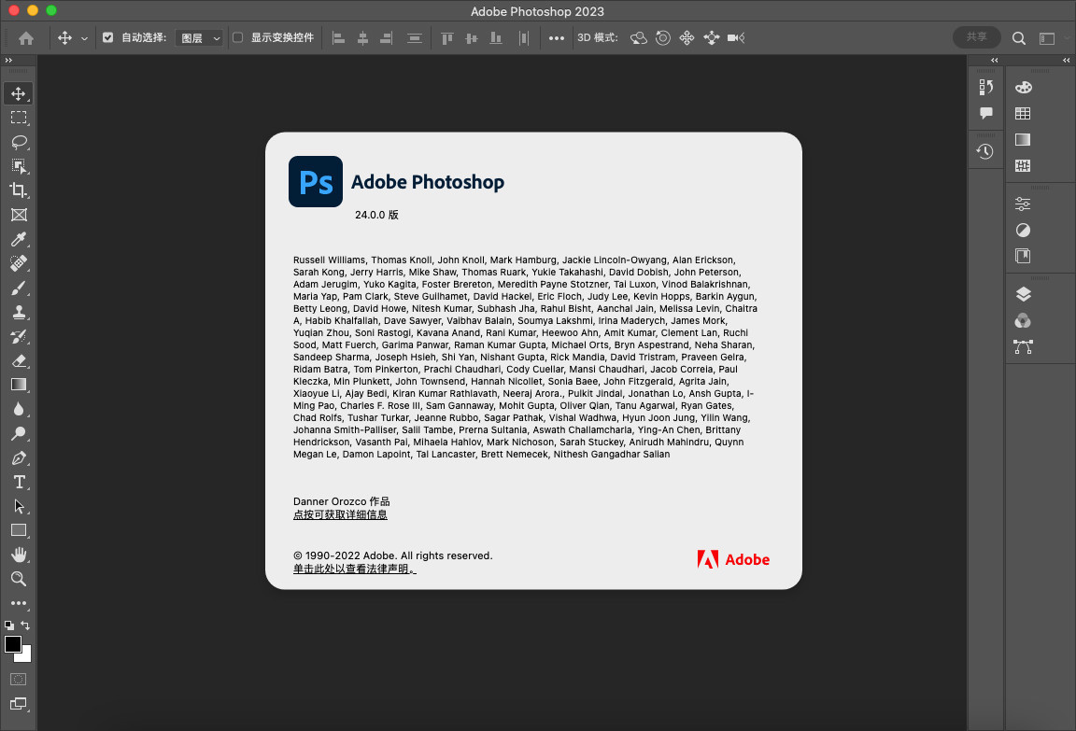Expand the tools panel double arrows
Screen dimensions: 1076x731
coord(8,61)
